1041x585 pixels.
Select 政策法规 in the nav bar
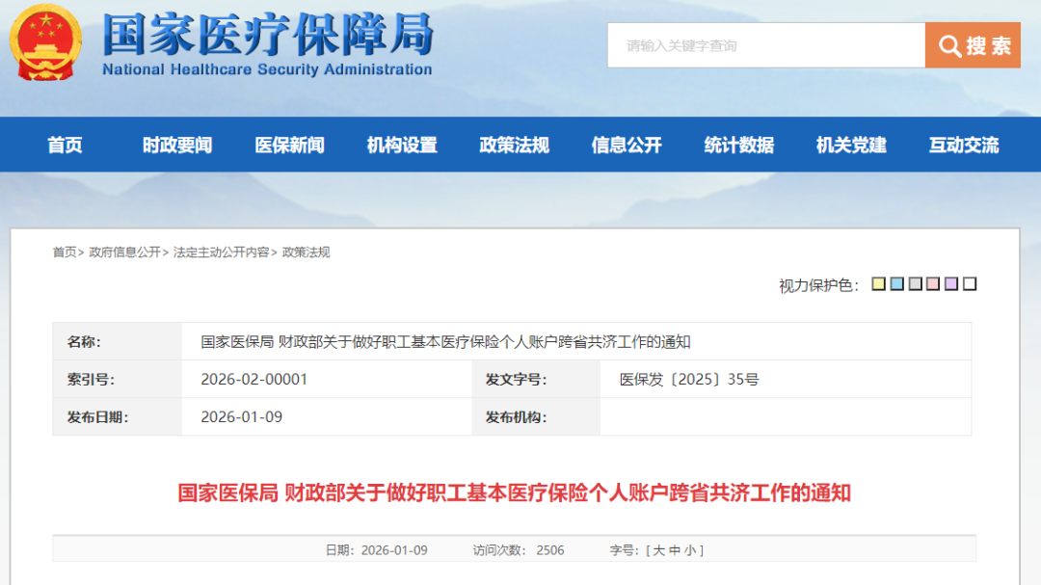pyautogui.click(x=514, y=145)
